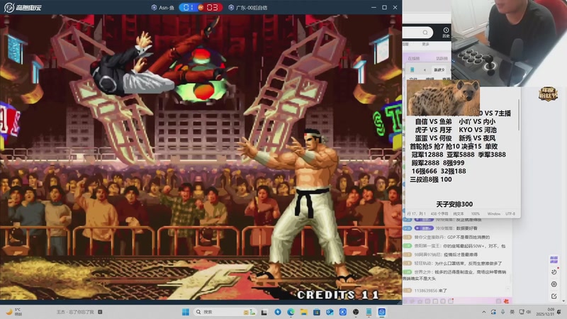Click the microphone icon in the system tray

point(503,312)
